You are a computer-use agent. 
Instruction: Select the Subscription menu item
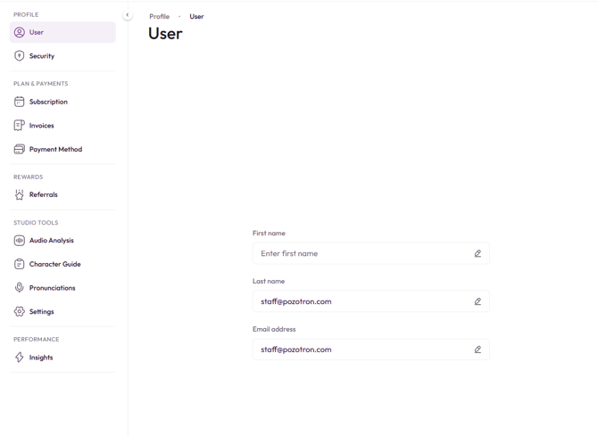click(x=48, y=102)
